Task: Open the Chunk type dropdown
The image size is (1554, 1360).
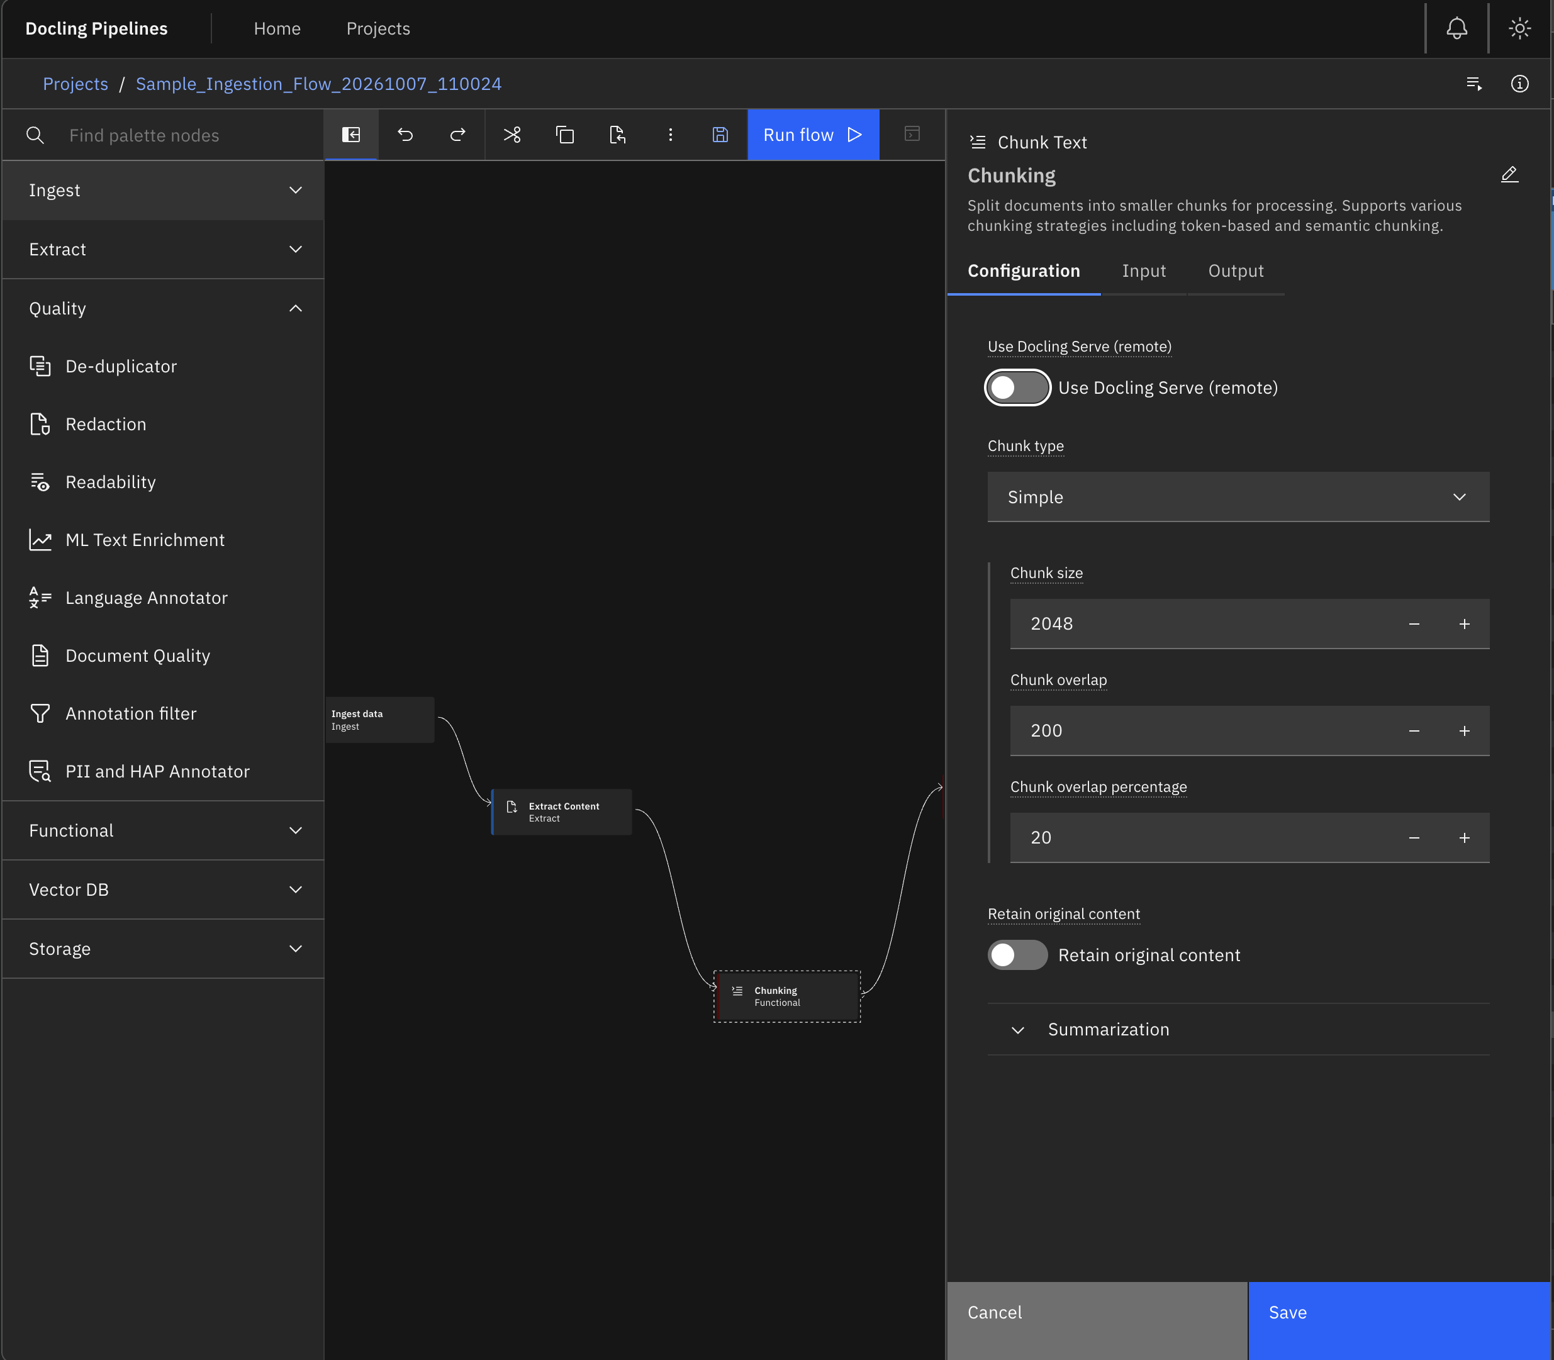Action: 1238,497
